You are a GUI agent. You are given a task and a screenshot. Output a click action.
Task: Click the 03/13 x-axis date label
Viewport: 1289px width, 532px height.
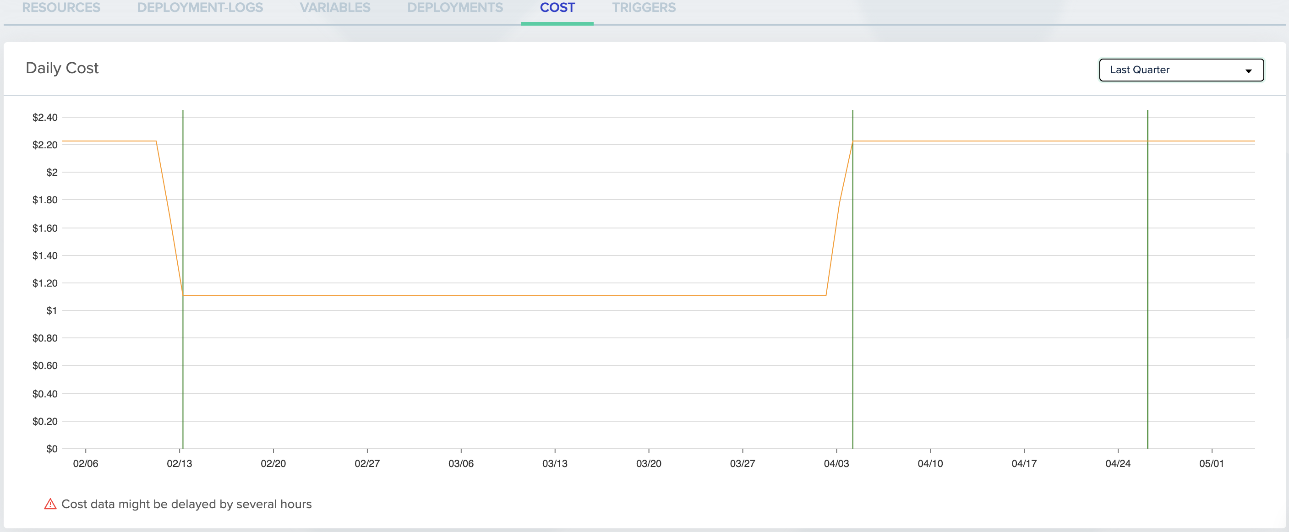tap(555, 463)
